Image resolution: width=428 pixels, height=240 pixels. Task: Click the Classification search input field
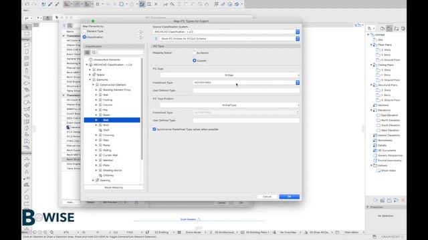[120, 52]
